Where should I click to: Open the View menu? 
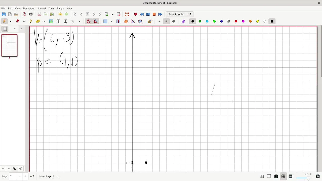(x=18, y=9)
